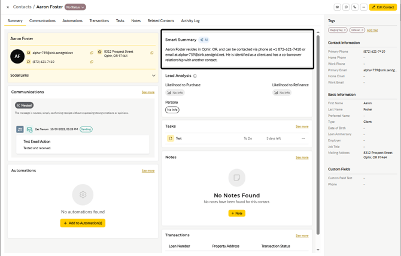Copy the contact's email address

pyautogui.click(x=92, y=53)
